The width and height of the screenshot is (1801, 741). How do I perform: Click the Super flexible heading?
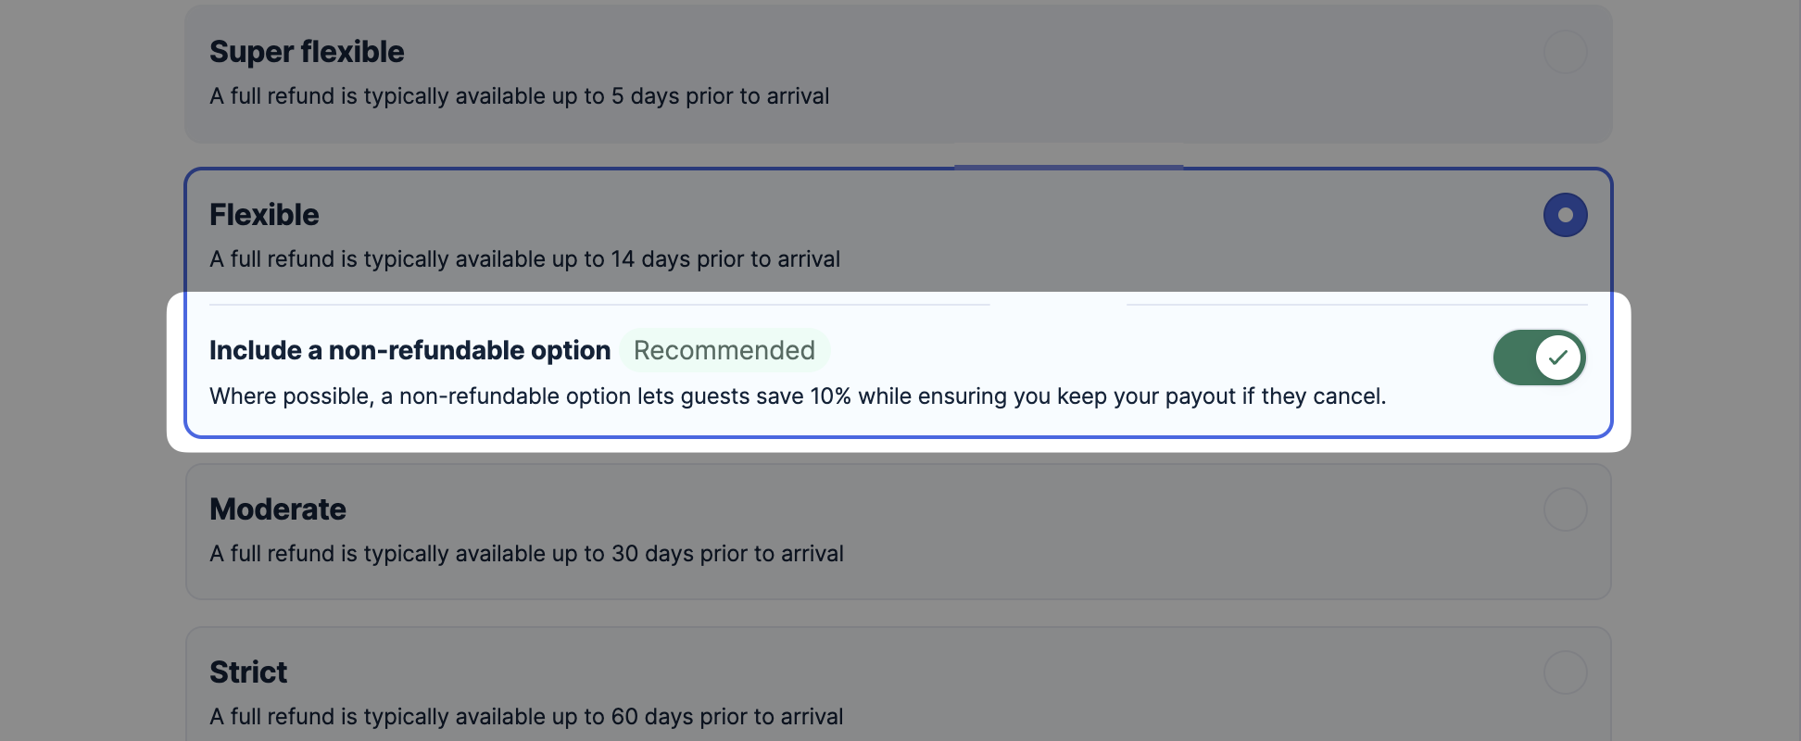(x=307, y=52)
